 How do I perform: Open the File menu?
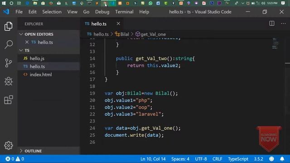point(19,12)
